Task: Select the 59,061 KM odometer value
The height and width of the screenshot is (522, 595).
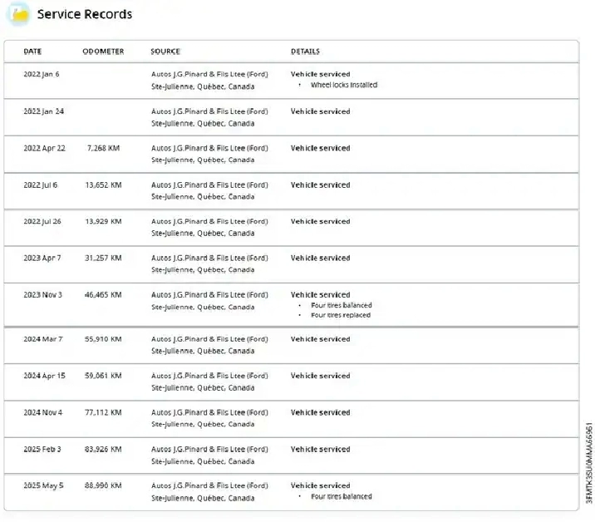Action: [103, 376]
